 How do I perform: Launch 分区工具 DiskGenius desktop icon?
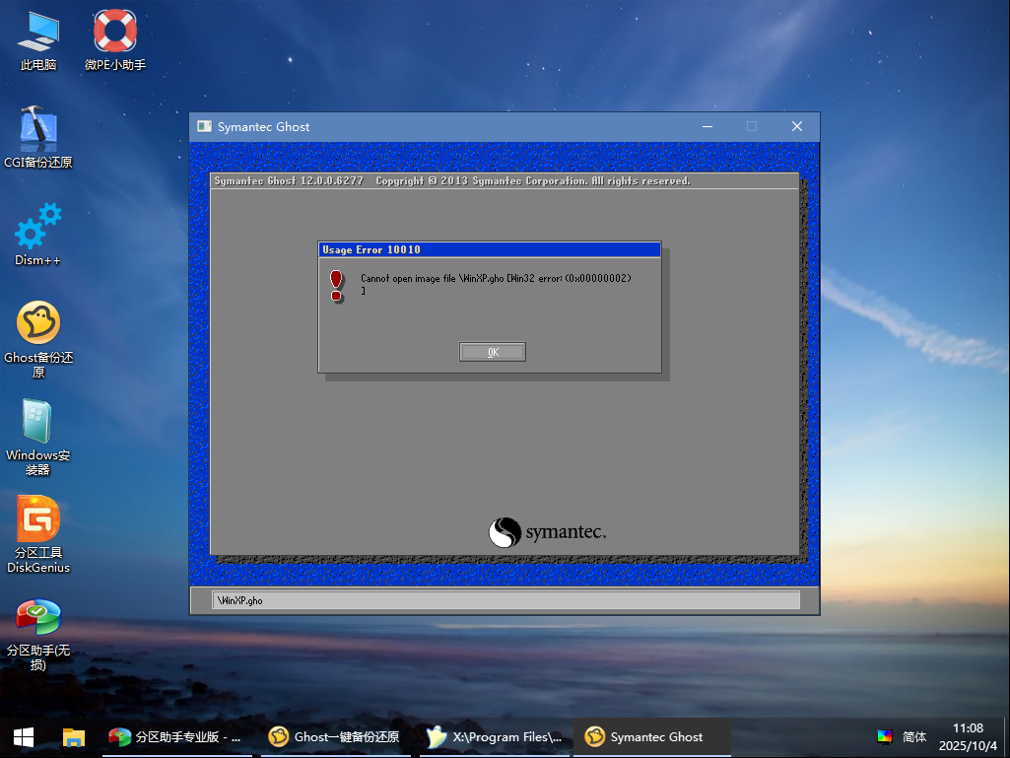(x=38, y=535)
